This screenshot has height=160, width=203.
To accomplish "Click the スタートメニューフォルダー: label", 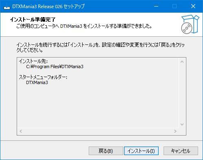I will [x=43, y=77].
